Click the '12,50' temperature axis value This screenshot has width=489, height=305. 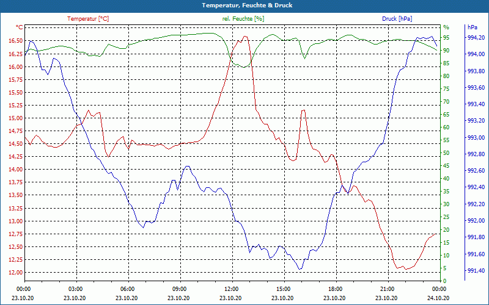[15, 247]
